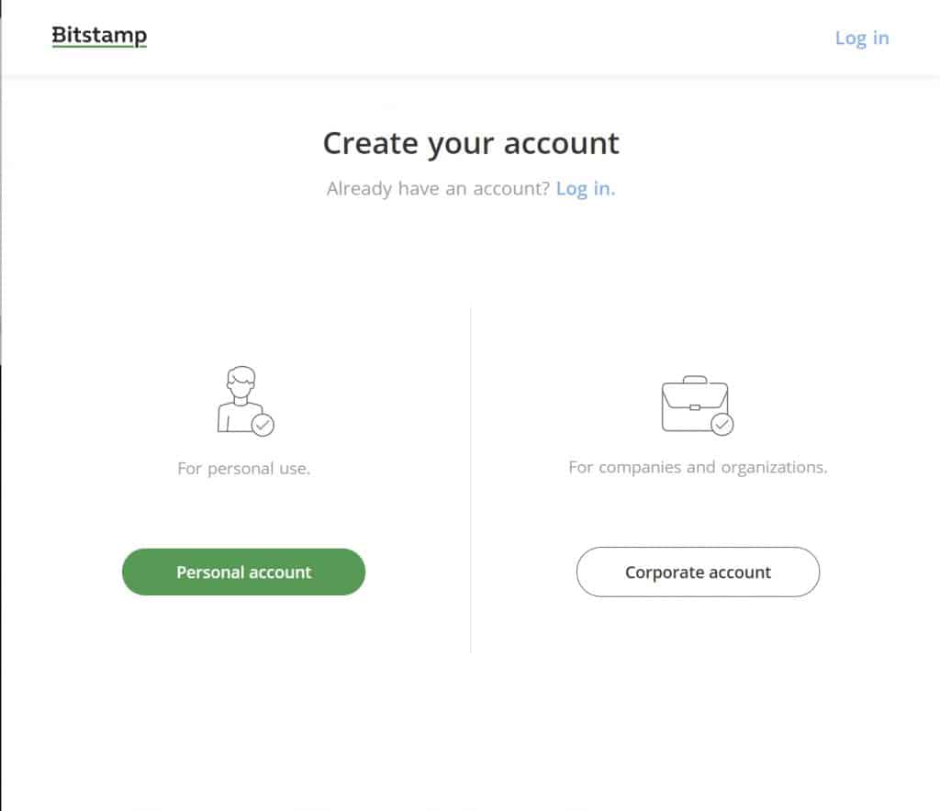Image resolution: width=940 pixels, height=811 pixels.
Task: Click the briefcase illustration for corporate accounts
Action: (x=694, y=405)
